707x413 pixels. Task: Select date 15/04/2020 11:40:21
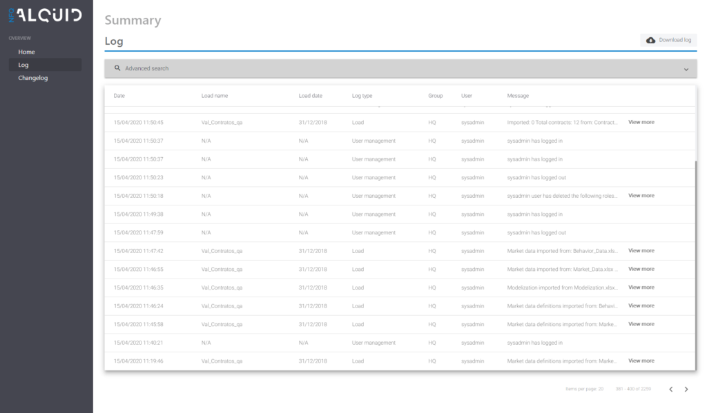point(138,343)
